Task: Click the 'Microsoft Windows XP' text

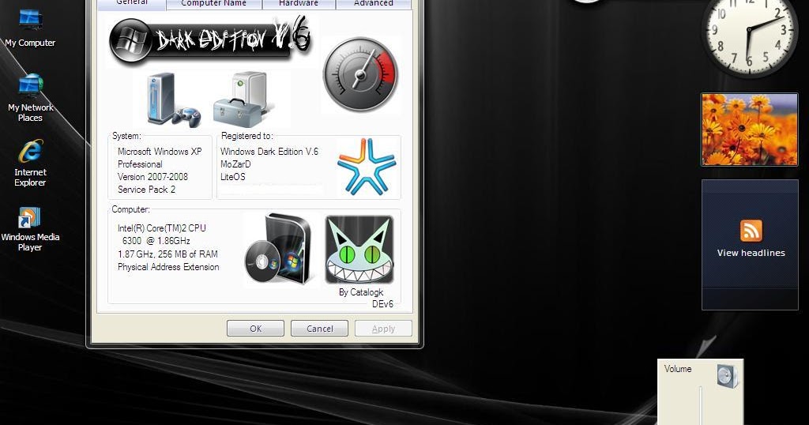Action: coord(160,152)
